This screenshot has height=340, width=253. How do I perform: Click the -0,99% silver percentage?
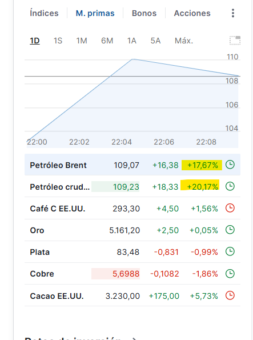pyautogui.click(x=204, y=252)
